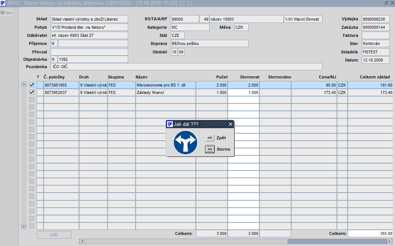Tick the checkbox in the last table row

pyautogui.click(x=32, y=226)
